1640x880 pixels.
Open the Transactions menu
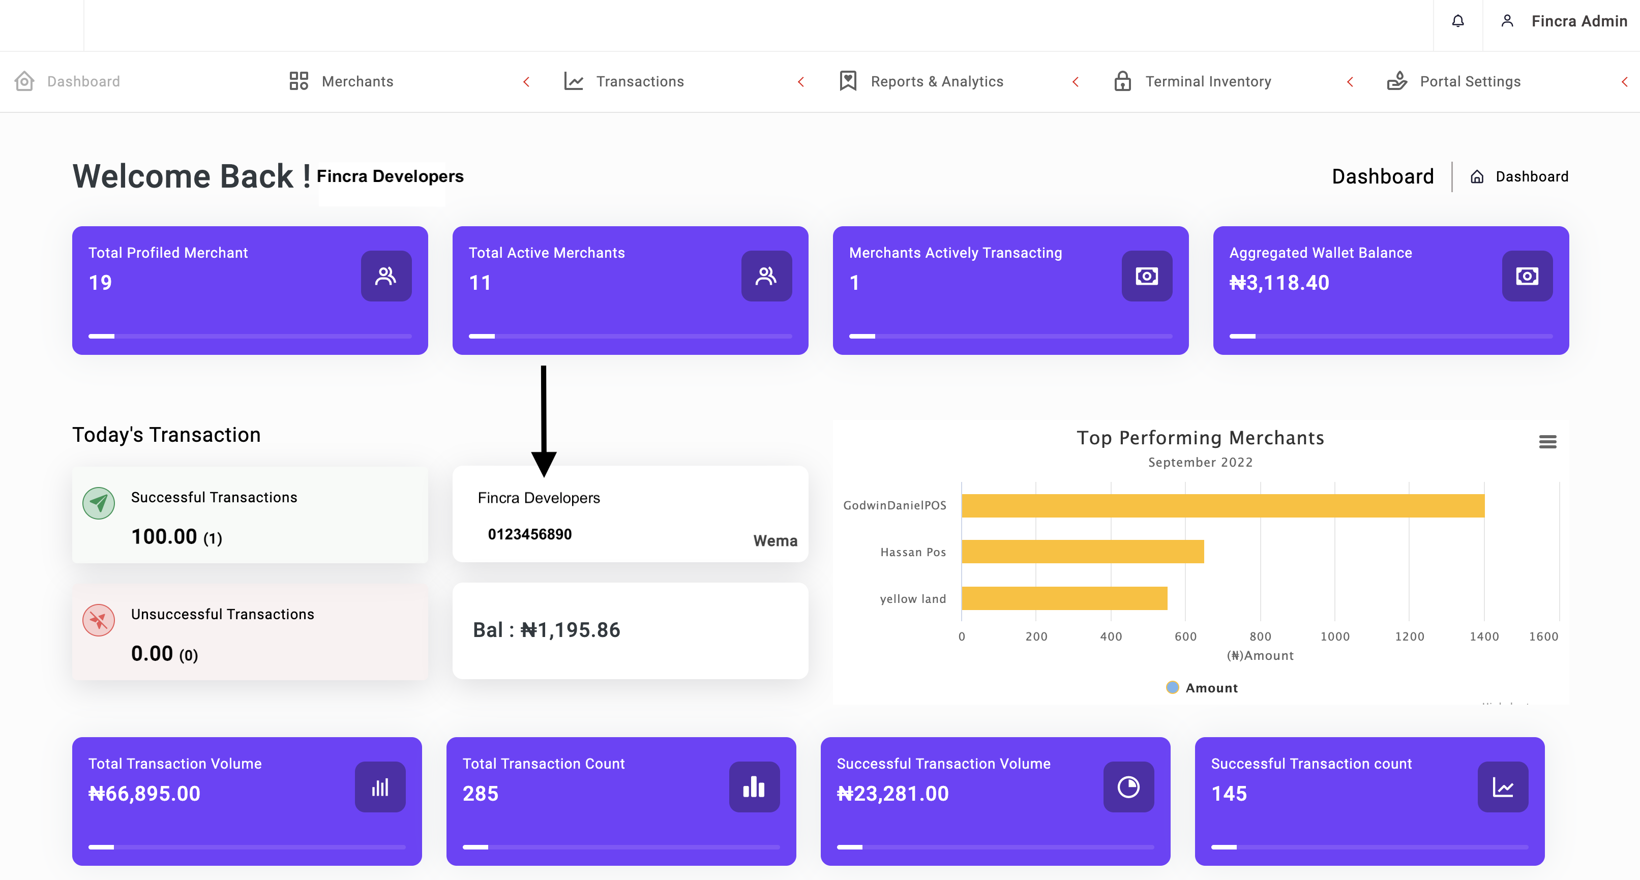[640, 81]
